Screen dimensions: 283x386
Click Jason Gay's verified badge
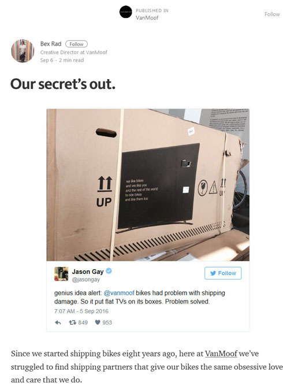pyautogui.click(x=109, y=271)
